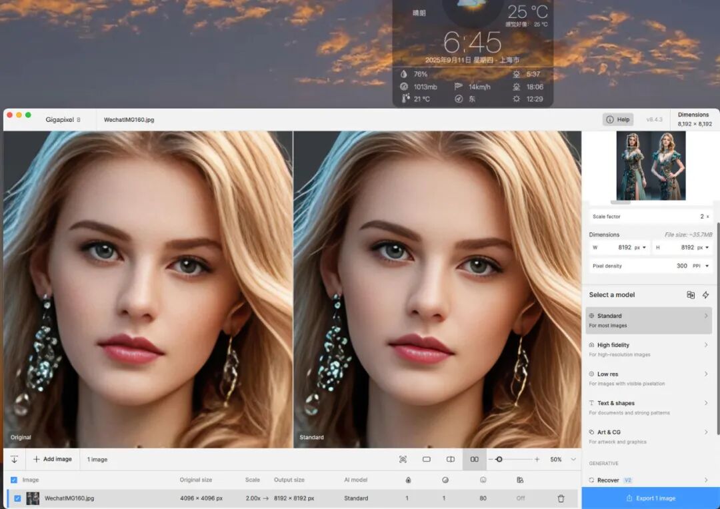The image size is (720, 509).
Task: Toggle the select-all Image header checkbox
Action: 14,480
